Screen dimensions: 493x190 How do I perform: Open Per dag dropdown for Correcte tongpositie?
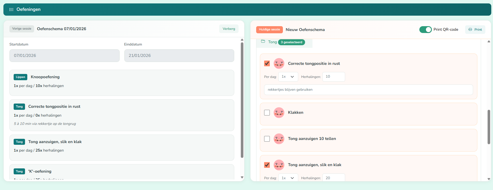288,77
